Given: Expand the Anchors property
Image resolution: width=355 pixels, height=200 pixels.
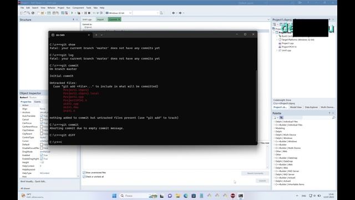Looking at the screenshot, I should click(21, 112).
